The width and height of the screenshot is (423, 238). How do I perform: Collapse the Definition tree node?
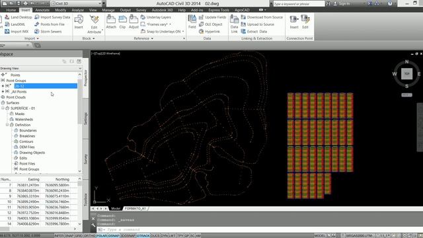(7, 125)
